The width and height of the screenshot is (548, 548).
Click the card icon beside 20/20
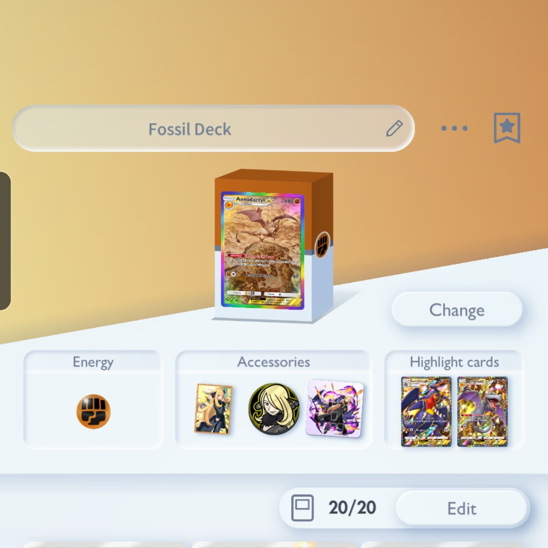click(302, 508)
